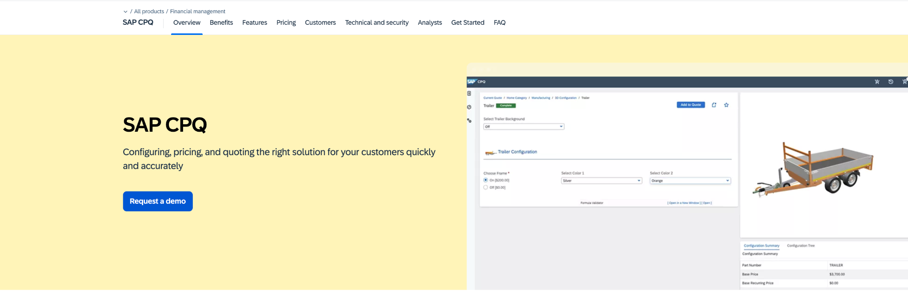
Task: Open the gears icon in CPQ left sidebar
Action: coord(469,120)
